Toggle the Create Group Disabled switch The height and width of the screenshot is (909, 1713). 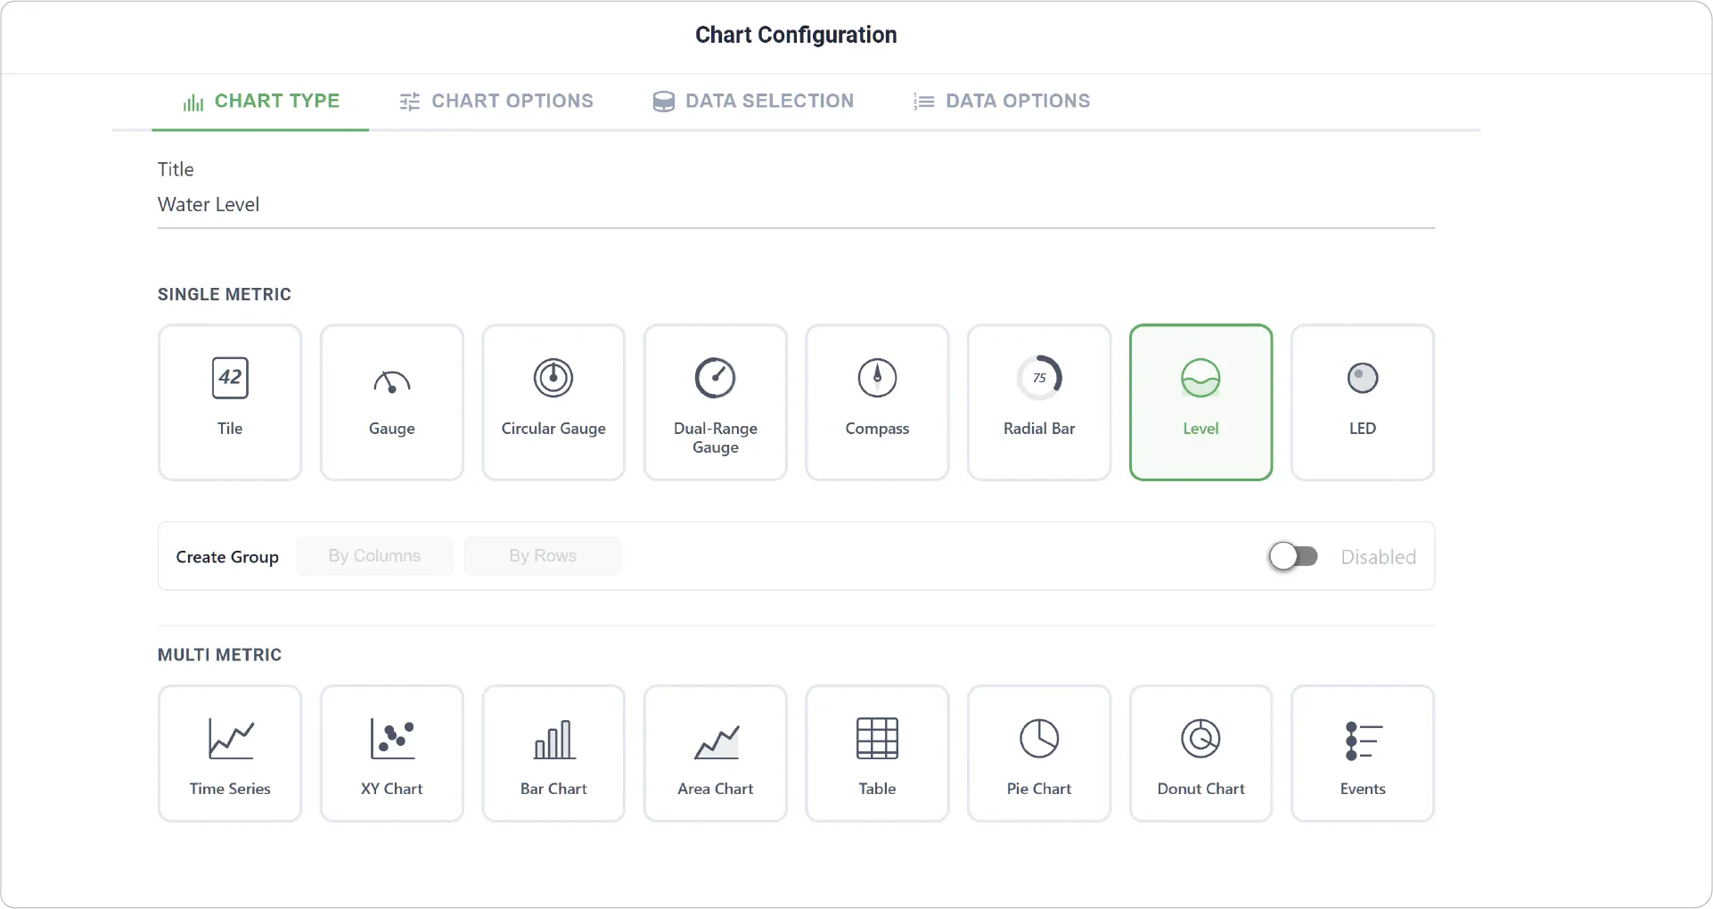[x=1293, y=556]
